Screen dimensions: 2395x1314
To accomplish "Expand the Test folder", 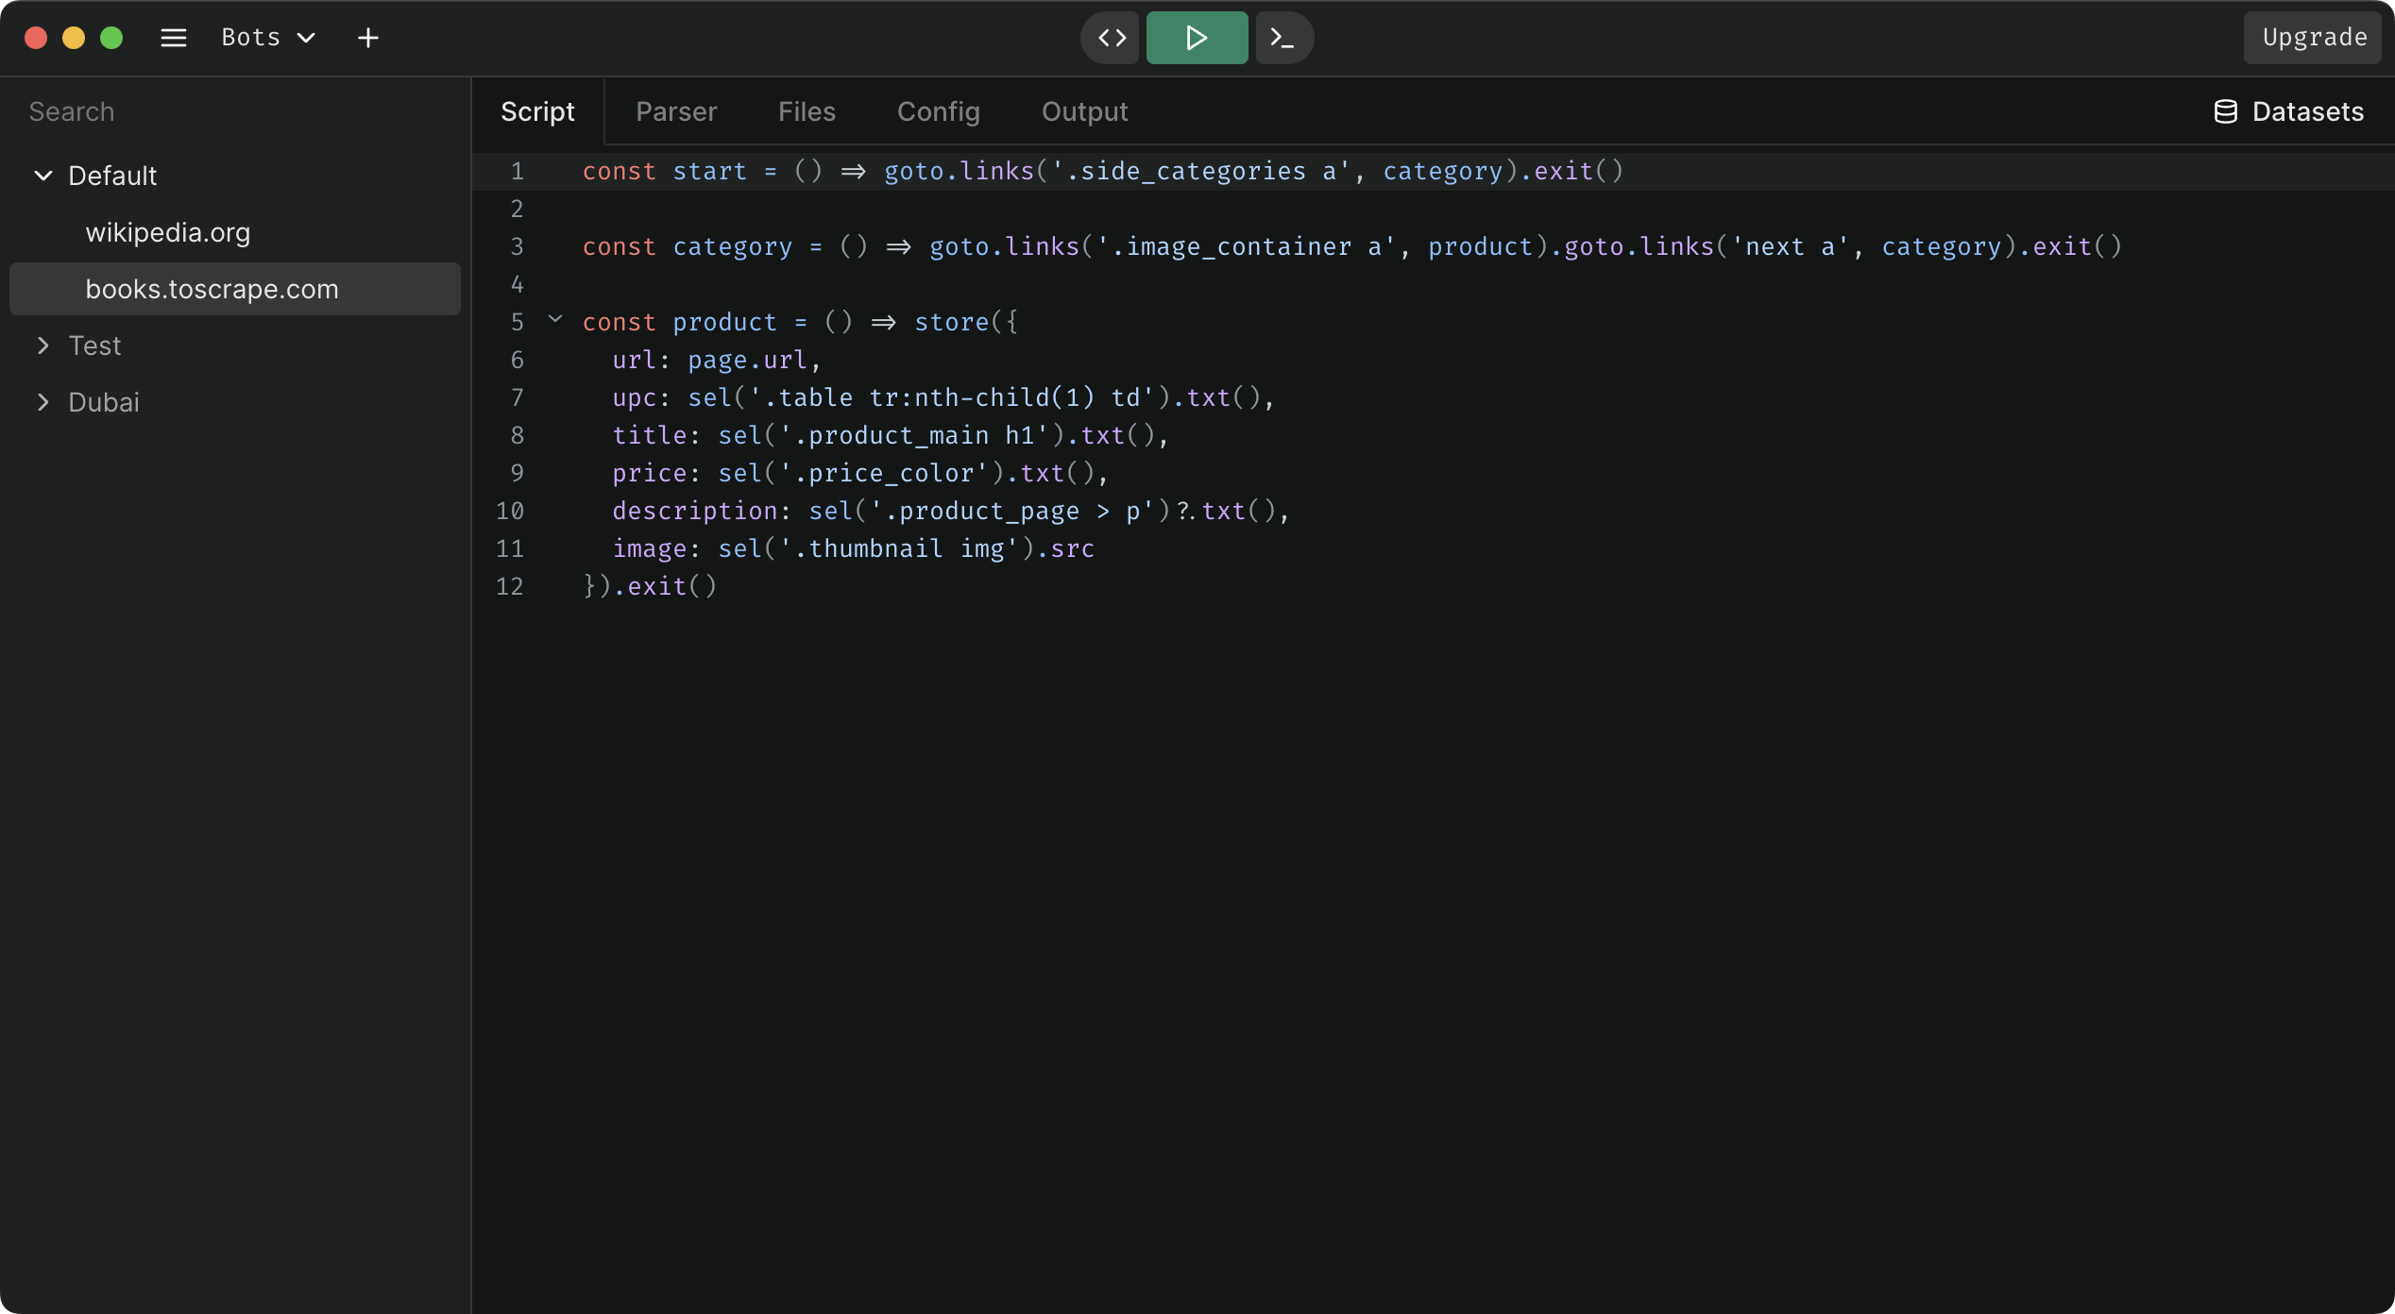I will click(43, 345).
